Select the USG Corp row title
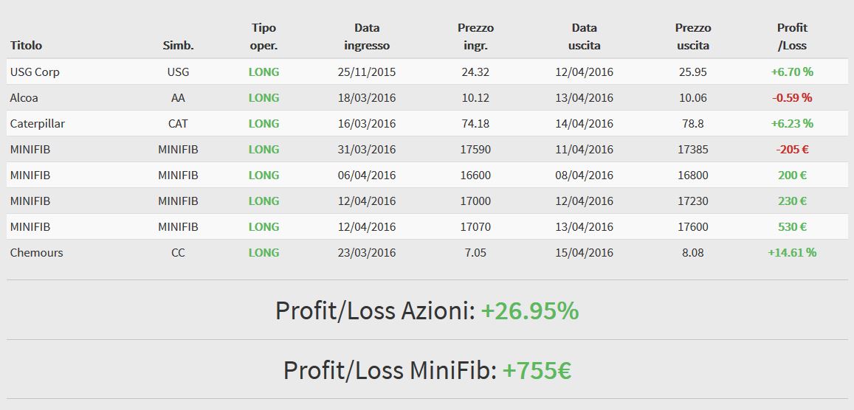This screenshot has height=410, width=854. coord(35,72)
